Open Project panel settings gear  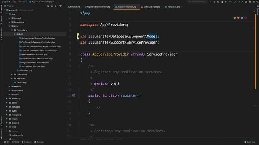tap(60, 6)
